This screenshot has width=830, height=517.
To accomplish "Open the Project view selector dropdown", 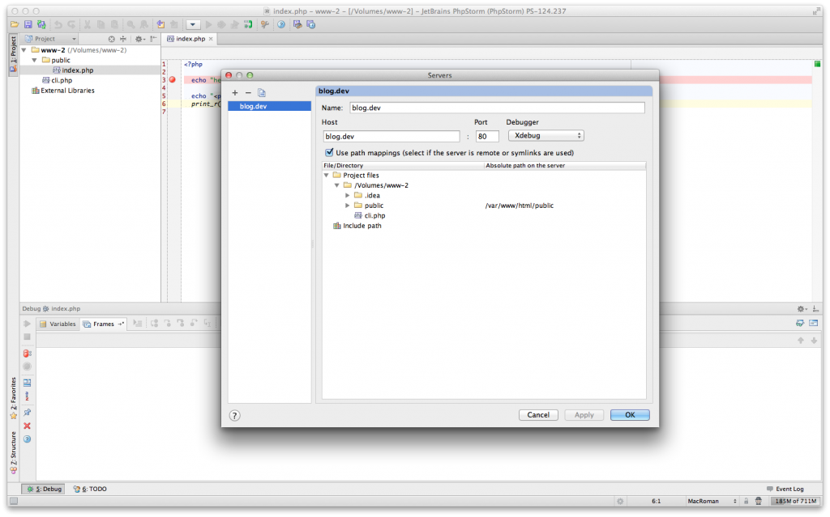I will pyautogui.click(x=51, y=39).
